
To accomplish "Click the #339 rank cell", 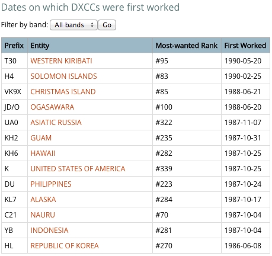I will pos(187,169).
